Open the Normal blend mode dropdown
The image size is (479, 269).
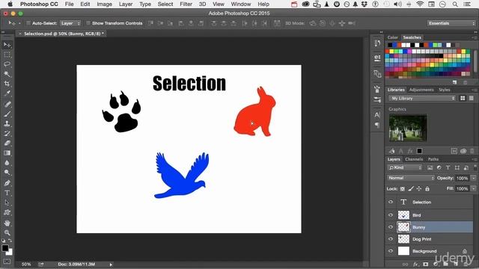pos(411,178)
